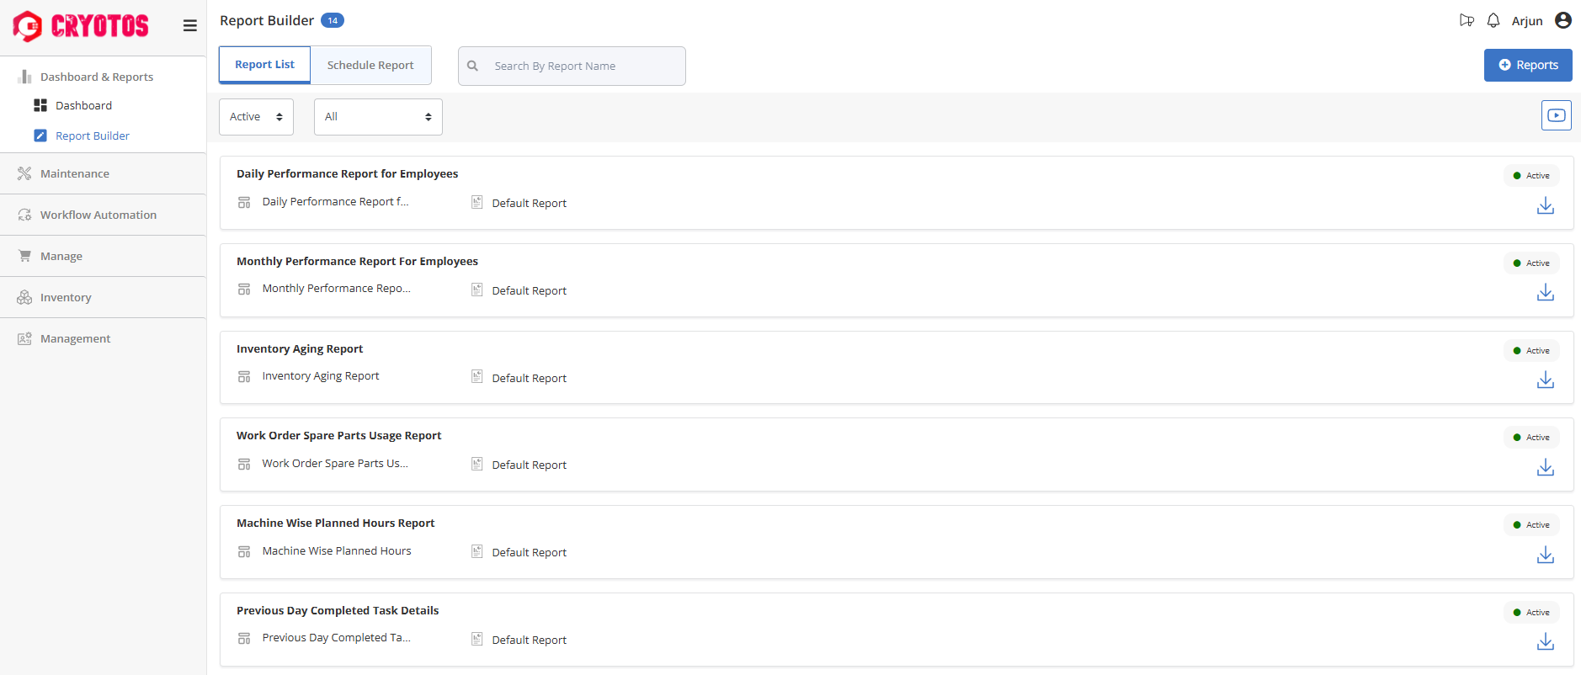Click the Workflow Automation icon
The height and width of the screenshot is (675, 1581).
coord(24,215)
